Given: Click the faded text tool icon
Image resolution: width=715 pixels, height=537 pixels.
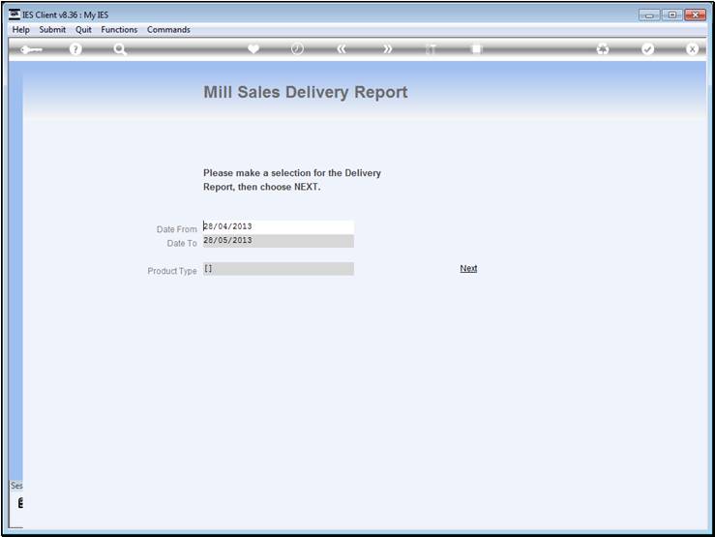Looking at the screenshot, I should (431, 48).
